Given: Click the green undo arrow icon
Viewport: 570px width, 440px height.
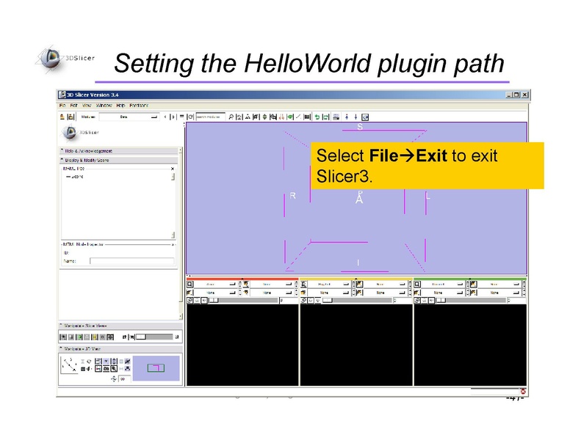Looking at the screenshot, I should pos(317,117).
